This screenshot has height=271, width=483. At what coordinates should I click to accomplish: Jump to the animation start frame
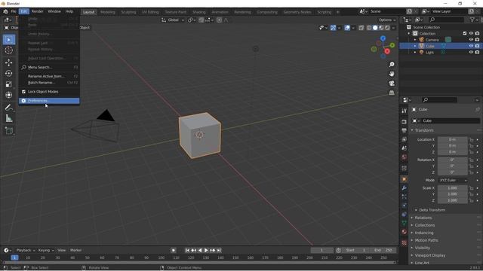(187, 251)
